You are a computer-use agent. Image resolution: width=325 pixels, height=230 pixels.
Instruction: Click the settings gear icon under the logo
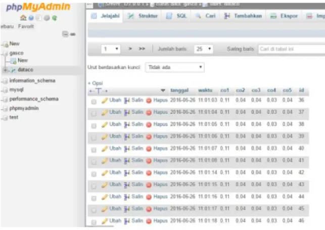pos(47,18)
